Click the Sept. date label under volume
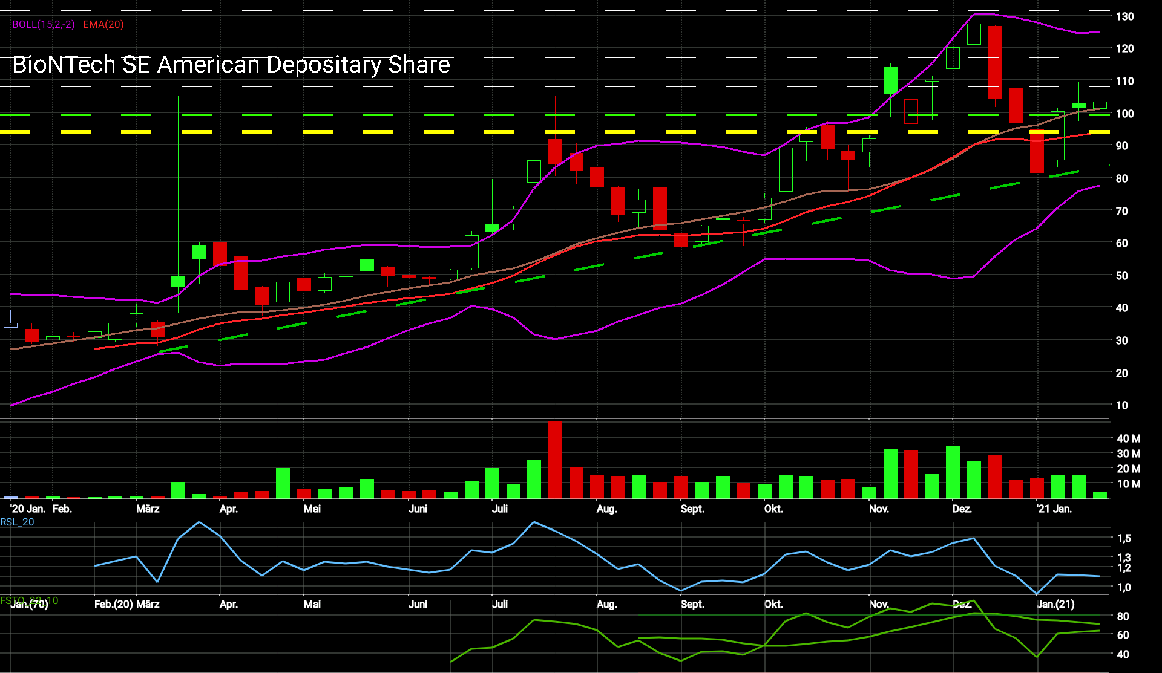The width and height of the screenshot is (1162, 673). tap(692, 509)
